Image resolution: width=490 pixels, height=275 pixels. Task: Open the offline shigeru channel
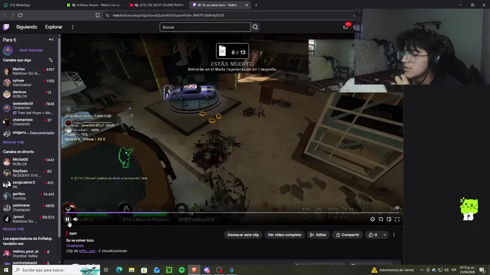click(29, 133)
